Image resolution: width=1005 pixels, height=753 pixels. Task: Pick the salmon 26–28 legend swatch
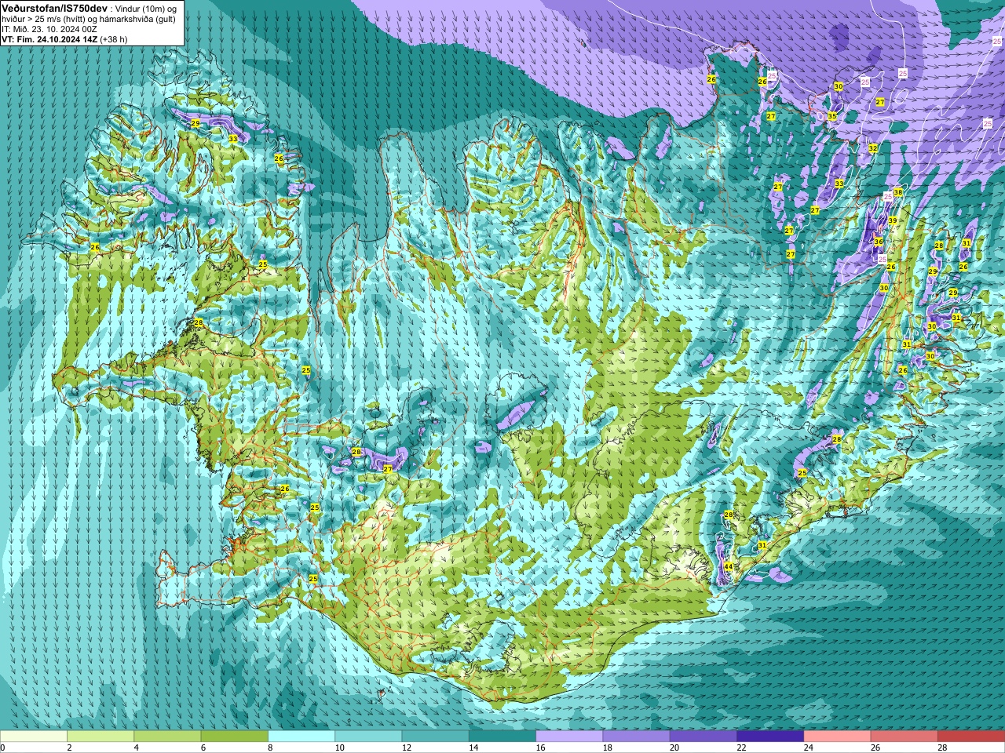click(904, 737)
